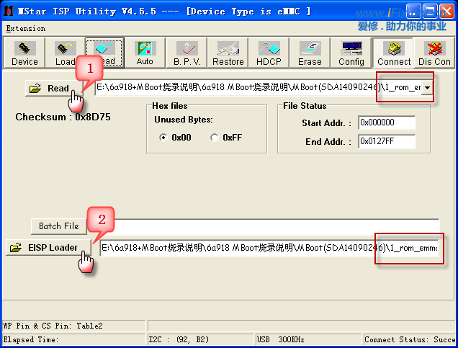Select the HDCP toolbar icon
This screenshot has width=458, height=348.
(x=269, y=53)
